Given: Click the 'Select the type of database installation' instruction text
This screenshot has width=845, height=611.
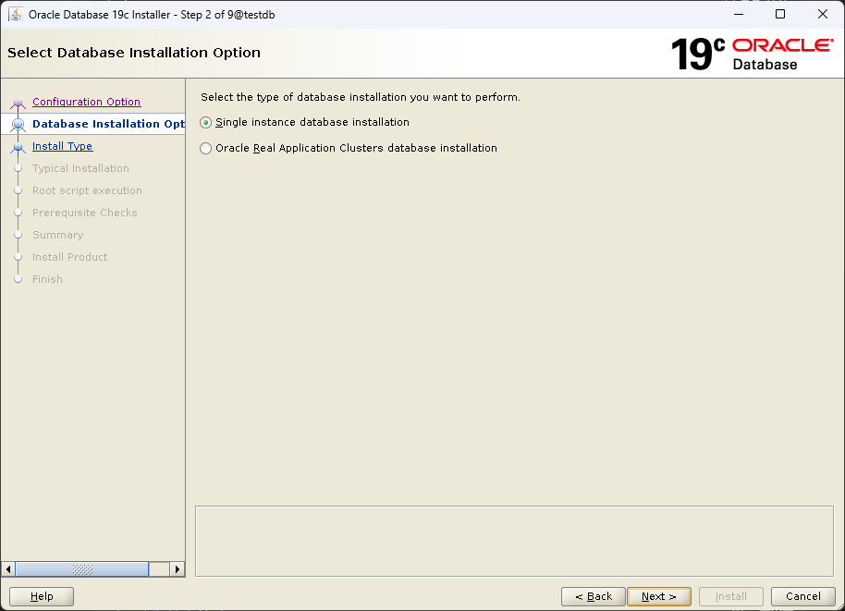Looking at the screenshot, I should [361, 97].
